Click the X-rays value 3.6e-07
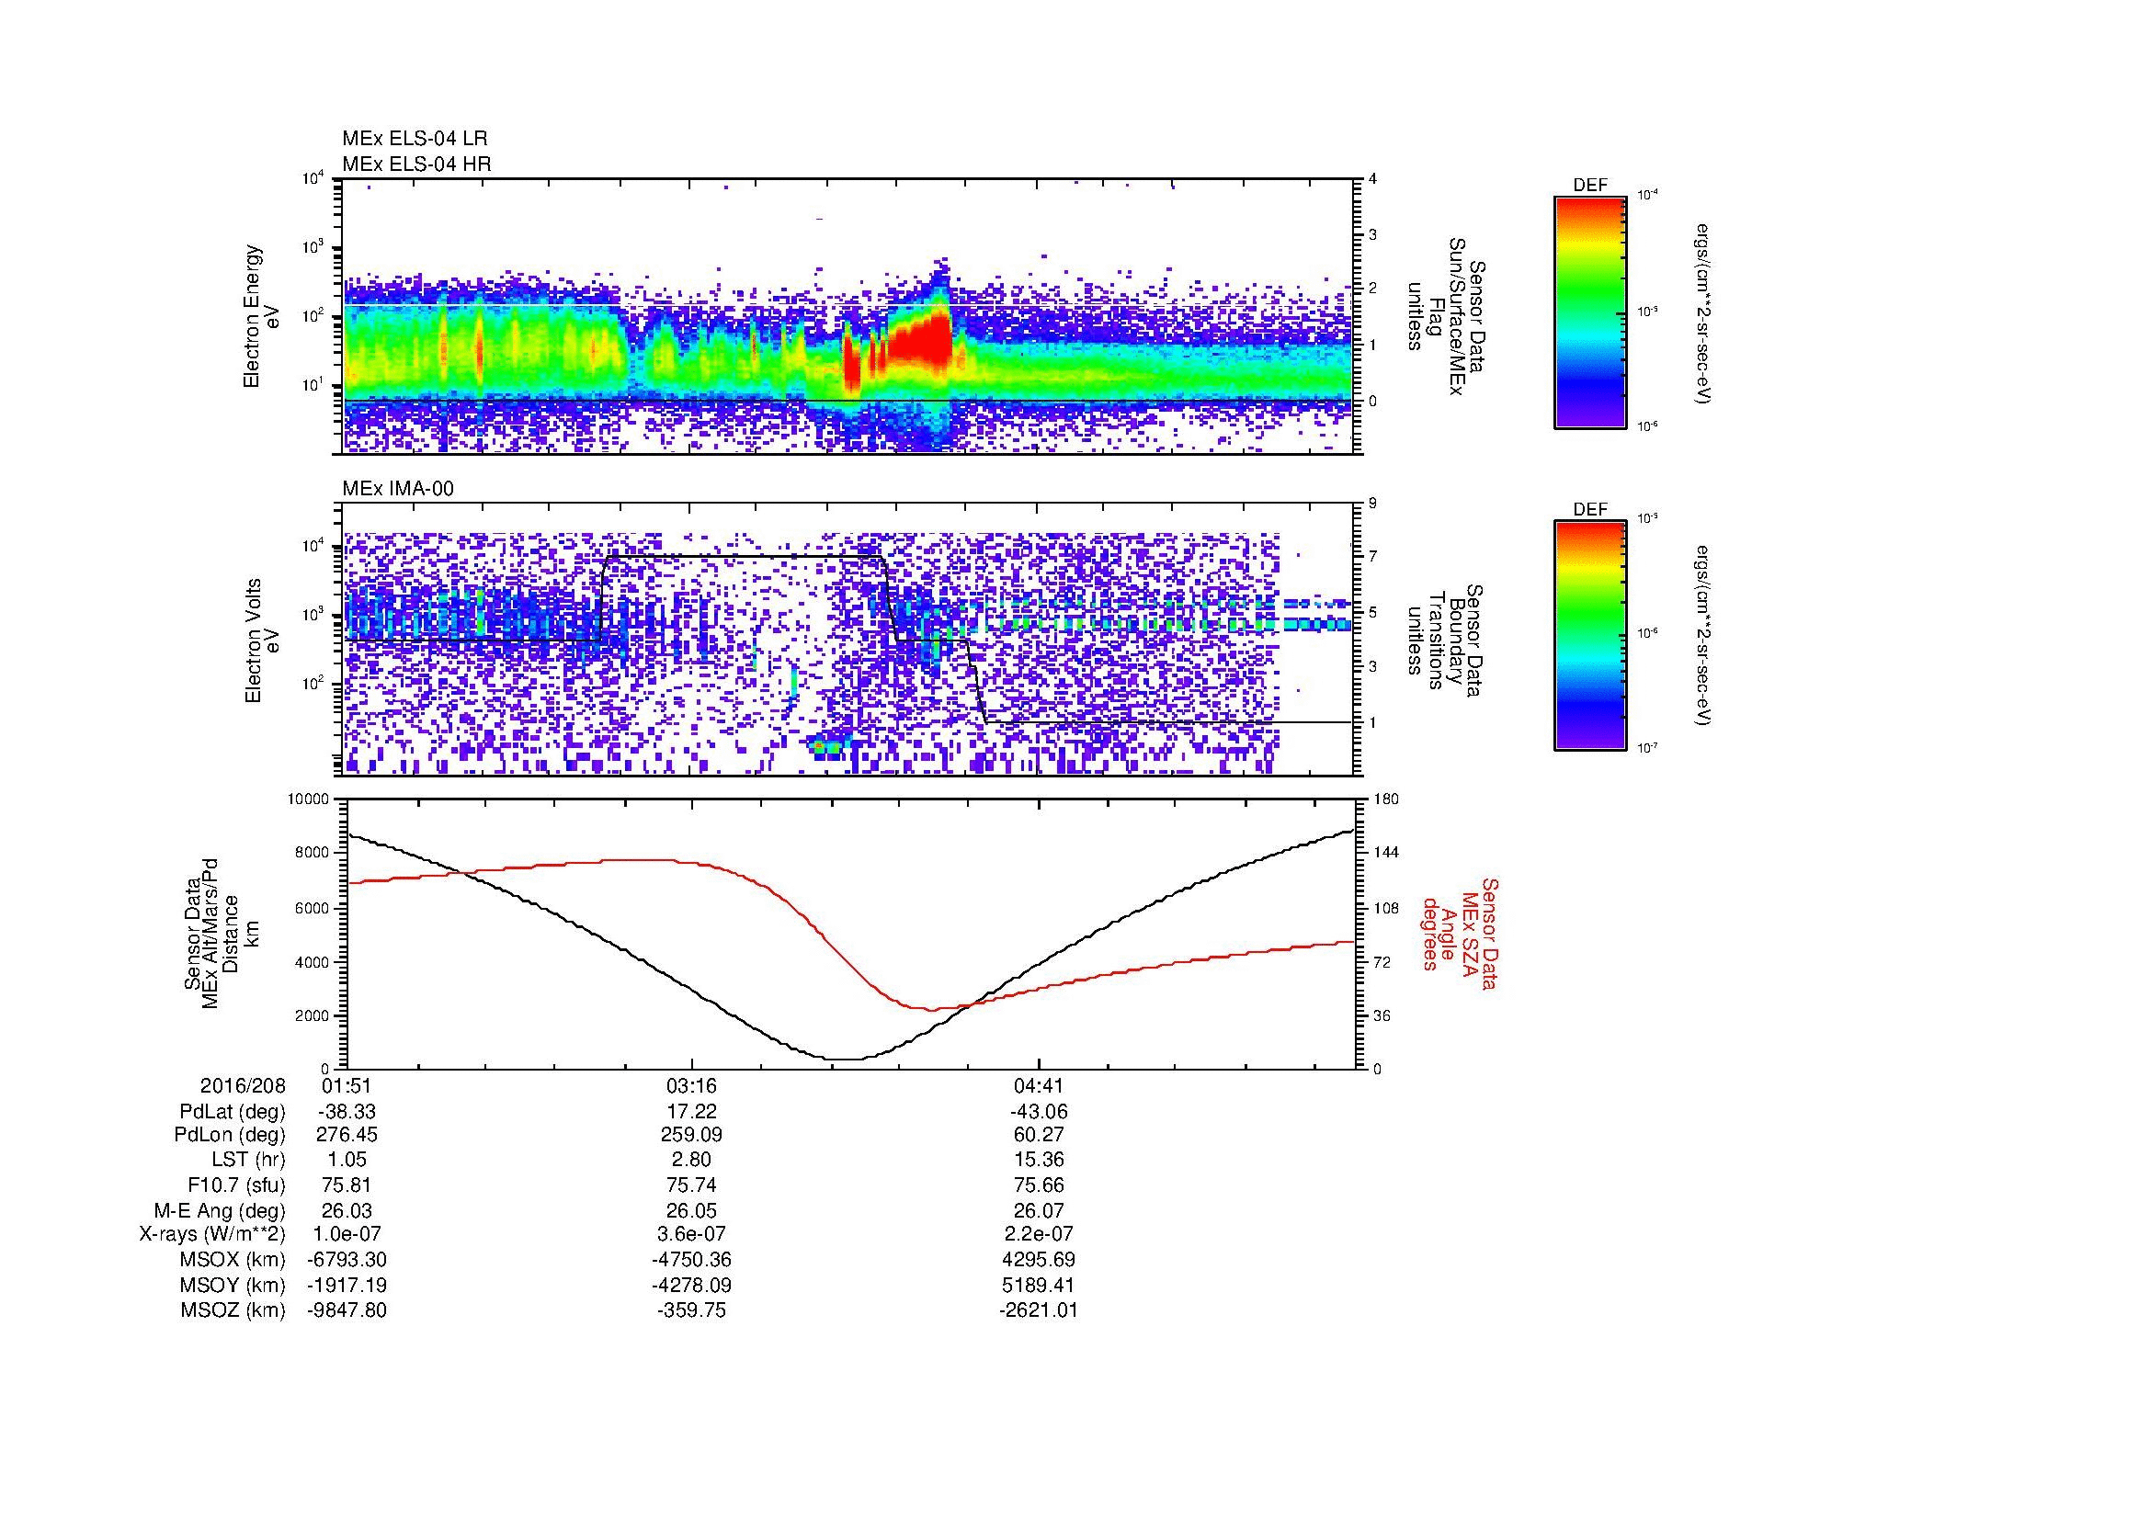The width and height of the screenshot is (2150, 1519). pos(692,1234)
